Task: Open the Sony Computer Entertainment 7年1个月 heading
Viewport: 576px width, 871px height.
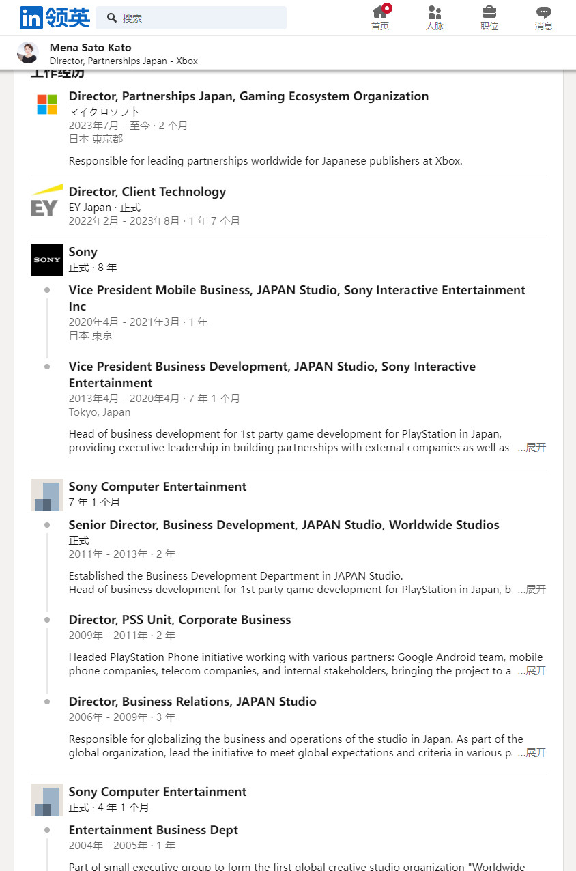Action: pos(158,487)
